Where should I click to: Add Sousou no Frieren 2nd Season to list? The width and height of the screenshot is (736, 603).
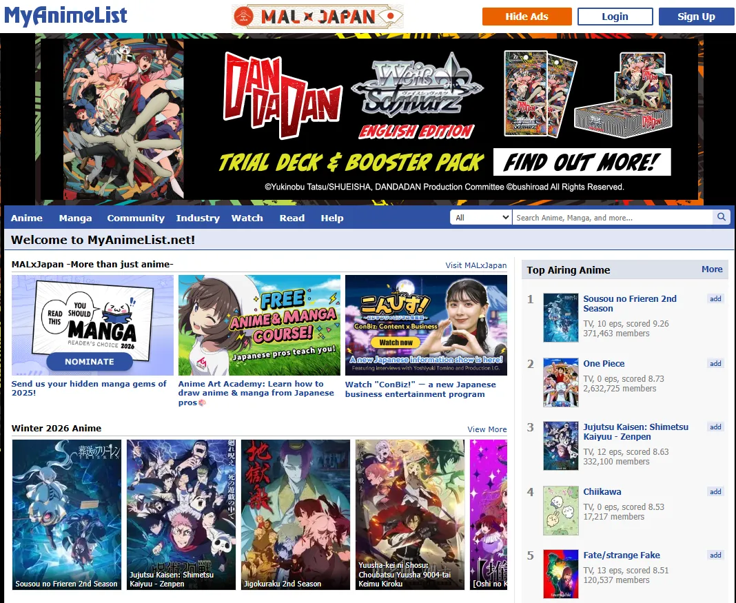point(715,299)
